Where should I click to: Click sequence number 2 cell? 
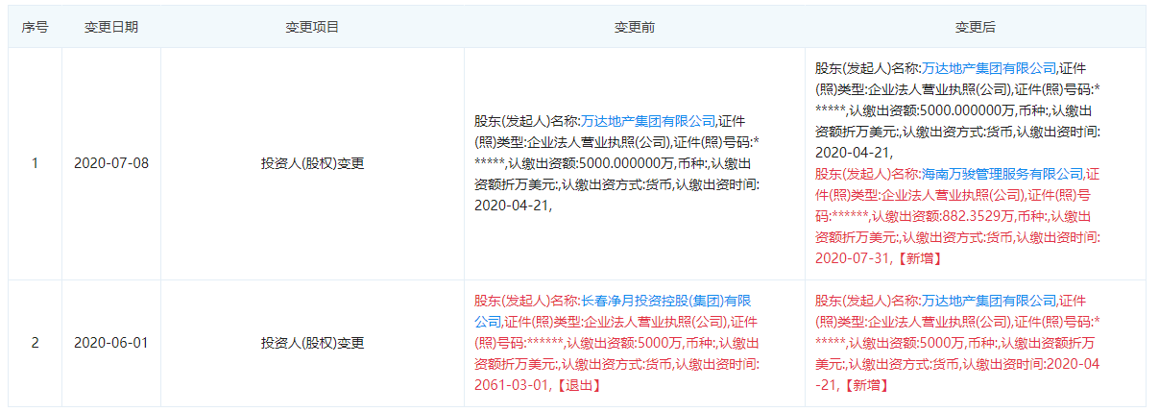click(36, 343)
